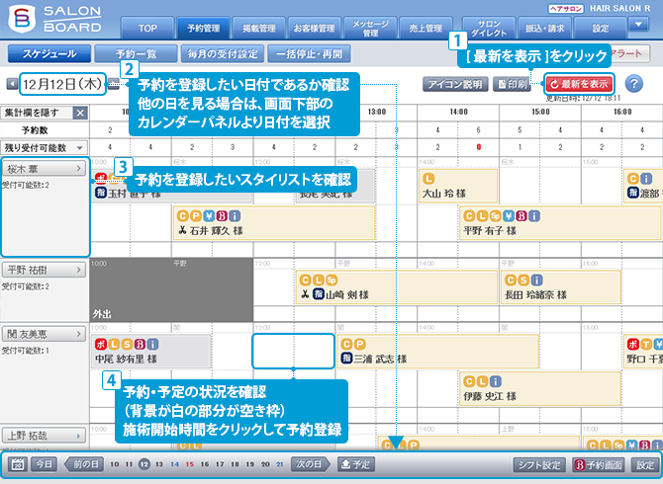Click the P icon on 三浦 武志 reservation
The height and width of the screenshot is (484, 663).
tap(360, 345)
